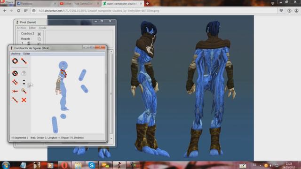
Task: Click the heart bookmark icon in address bar
Action: pos(281,11)
